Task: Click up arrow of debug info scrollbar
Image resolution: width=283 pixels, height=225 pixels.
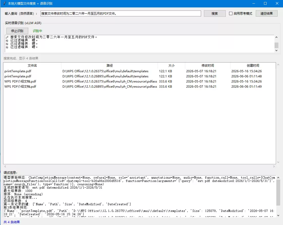Action: pyautogui.click(x=278, y=178)
